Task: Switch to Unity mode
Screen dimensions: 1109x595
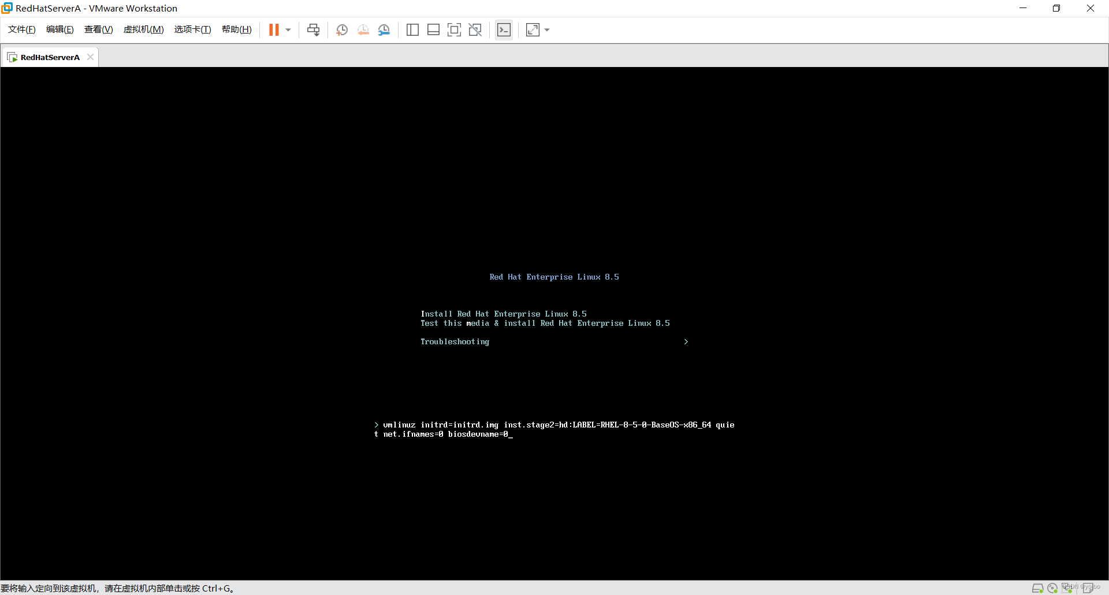Action: pos(475,30)
